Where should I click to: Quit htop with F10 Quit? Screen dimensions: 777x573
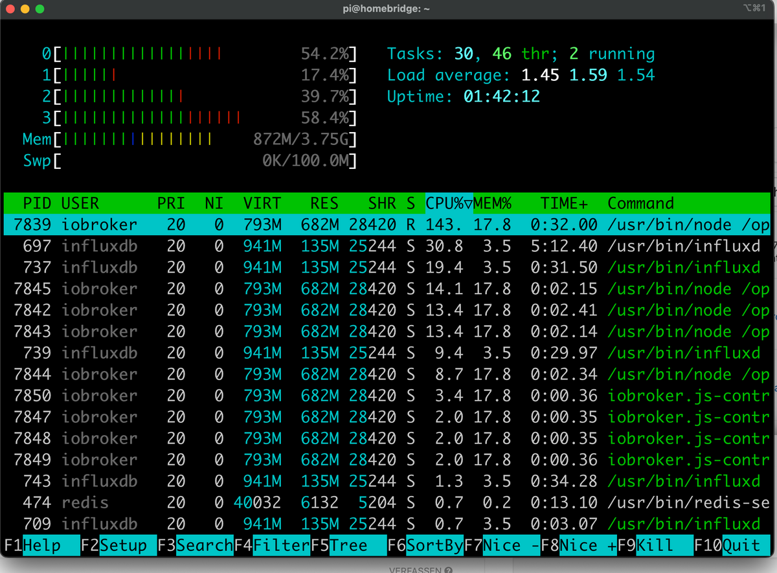732,545
